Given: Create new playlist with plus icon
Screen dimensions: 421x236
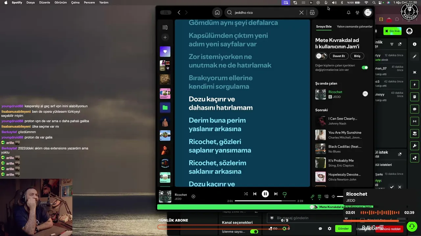Looking at the screenshot, I should [165, 37].
